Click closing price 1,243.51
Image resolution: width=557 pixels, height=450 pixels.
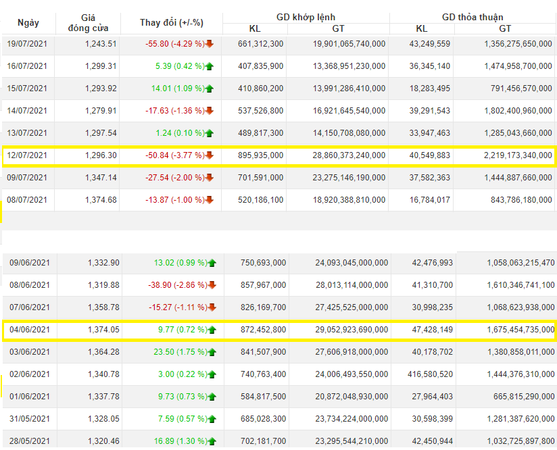click(101, 44)
